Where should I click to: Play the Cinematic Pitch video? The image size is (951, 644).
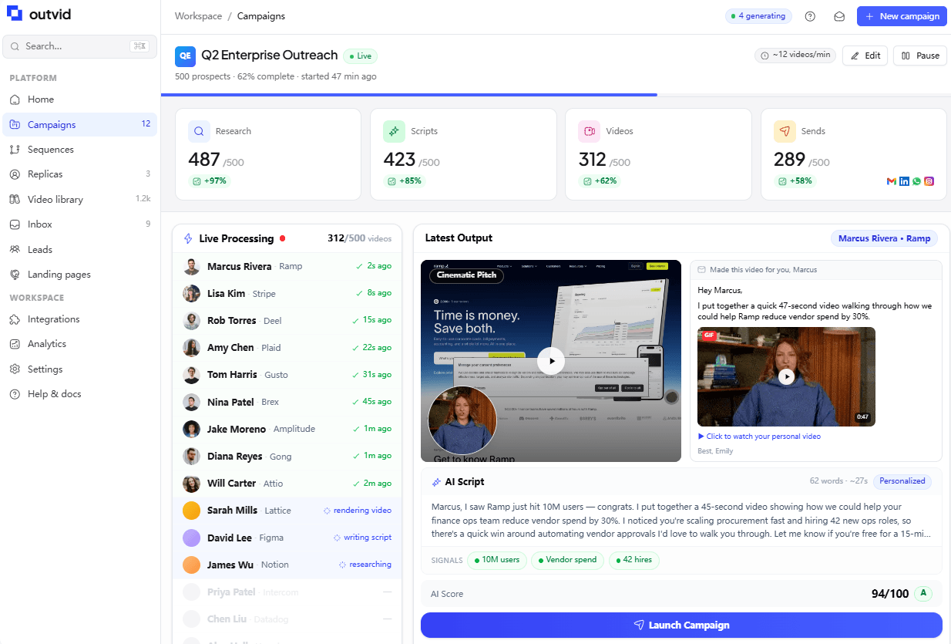tap(551, 360)
